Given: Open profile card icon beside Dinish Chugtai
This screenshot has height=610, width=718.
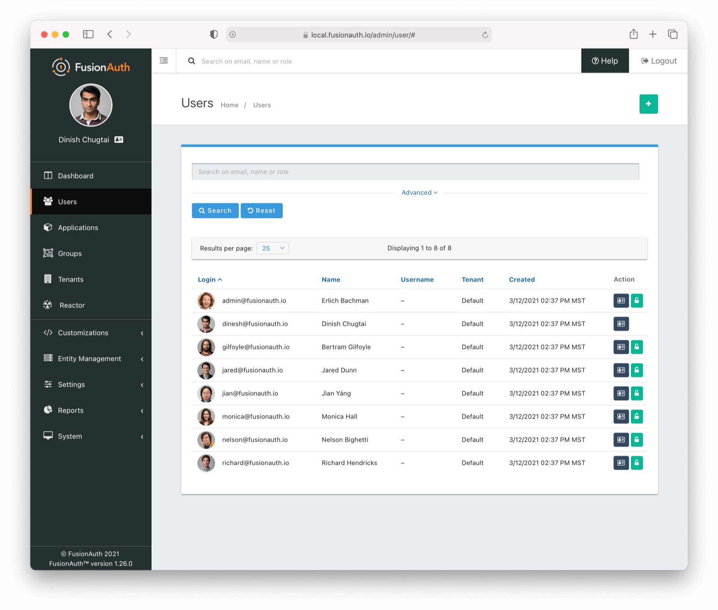Looking at the screenshot, I should [119, 140].
